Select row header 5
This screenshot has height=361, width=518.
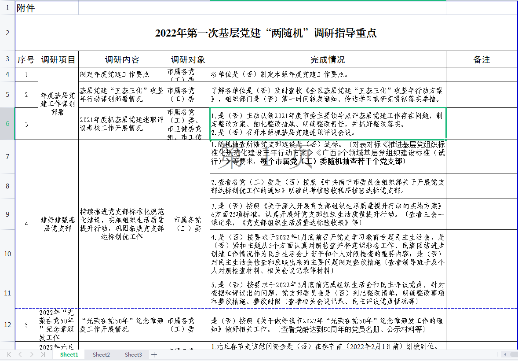[x=7, y=94]
